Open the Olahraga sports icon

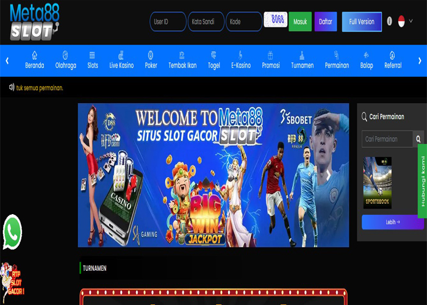pyautogui.click(x=65, y=55)
